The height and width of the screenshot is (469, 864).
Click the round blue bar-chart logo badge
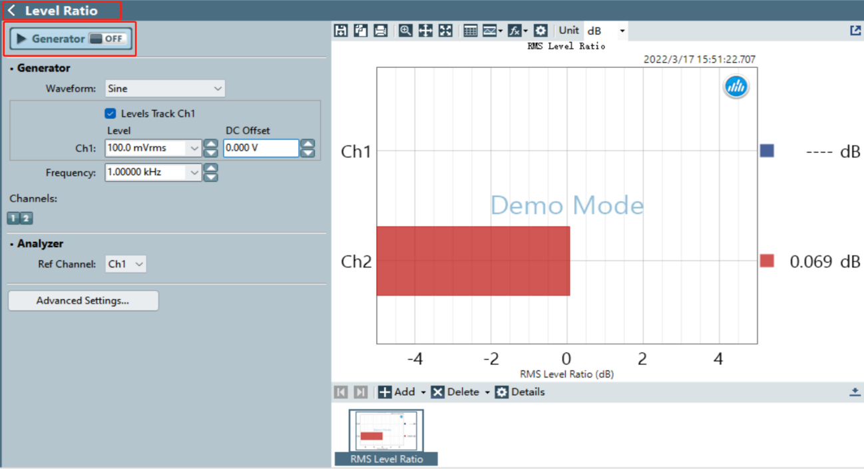[x=736, y=87]
